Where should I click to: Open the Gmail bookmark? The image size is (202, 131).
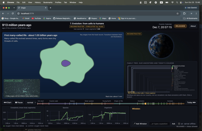pos(26,19)
